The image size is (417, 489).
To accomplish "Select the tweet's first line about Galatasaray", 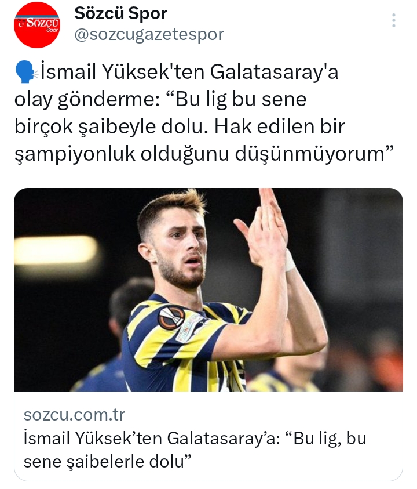I will coord(189,72).
